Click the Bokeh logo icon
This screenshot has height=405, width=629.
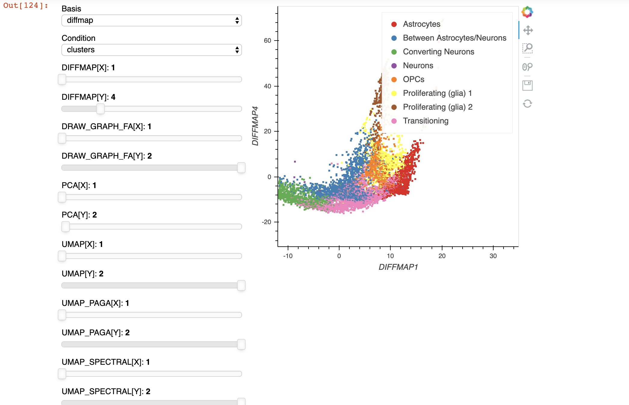[527, 12]
